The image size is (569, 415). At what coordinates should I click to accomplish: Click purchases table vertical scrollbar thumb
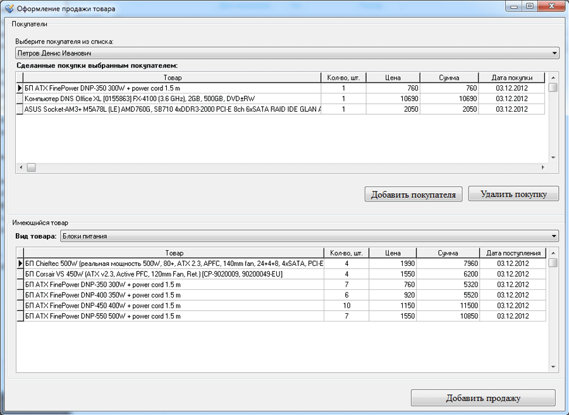click(553, 87)
